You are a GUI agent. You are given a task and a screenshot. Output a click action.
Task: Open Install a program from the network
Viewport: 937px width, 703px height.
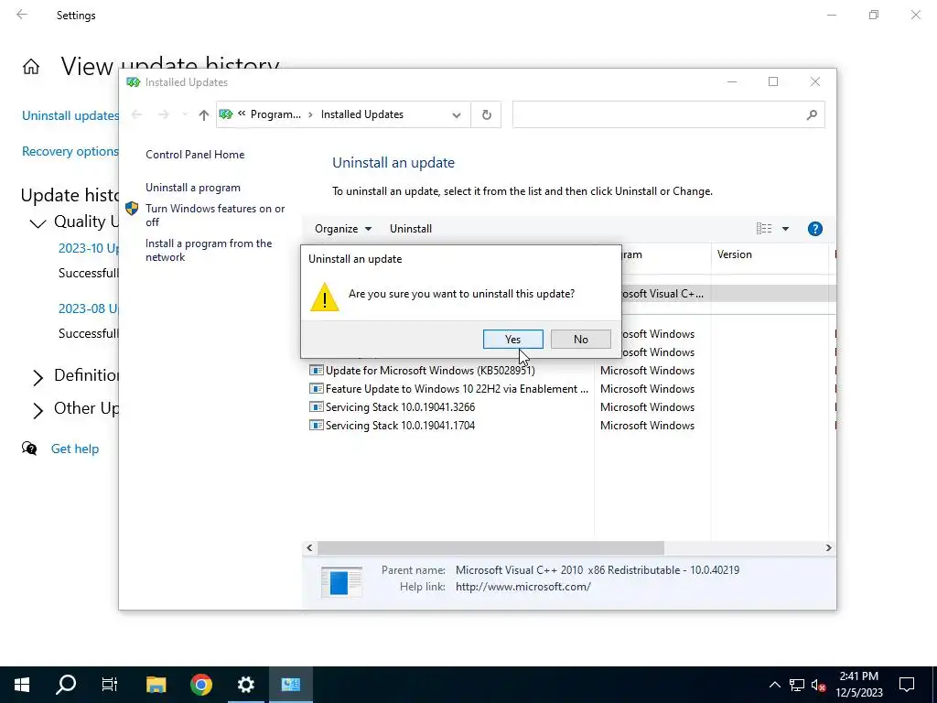(x=209, y=250)
